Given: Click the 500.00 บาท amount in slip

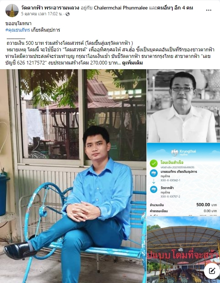Looking at the screenshot, I should 207,205.
